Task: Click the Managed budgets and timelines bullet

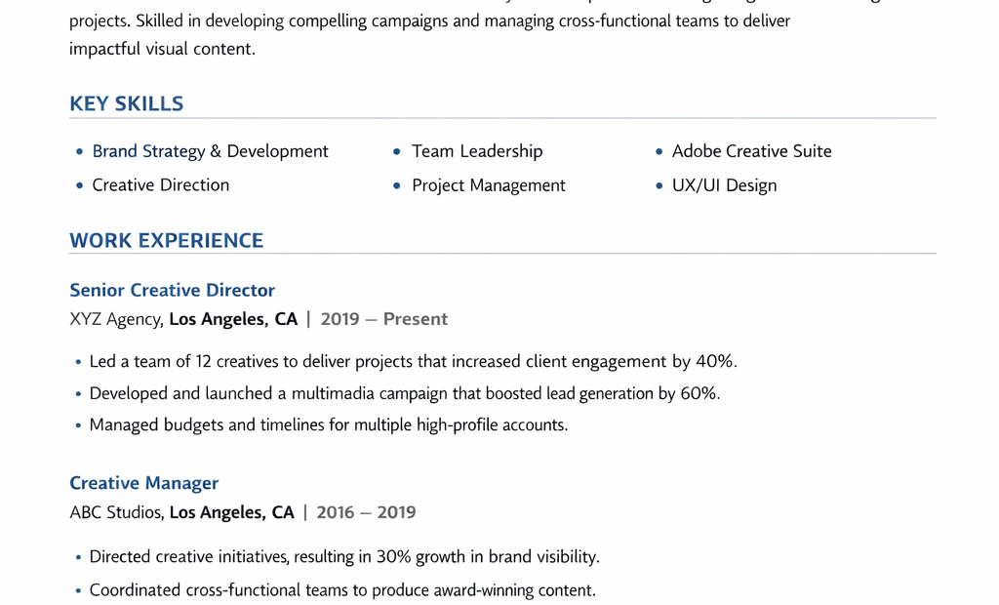Action: 328,425
